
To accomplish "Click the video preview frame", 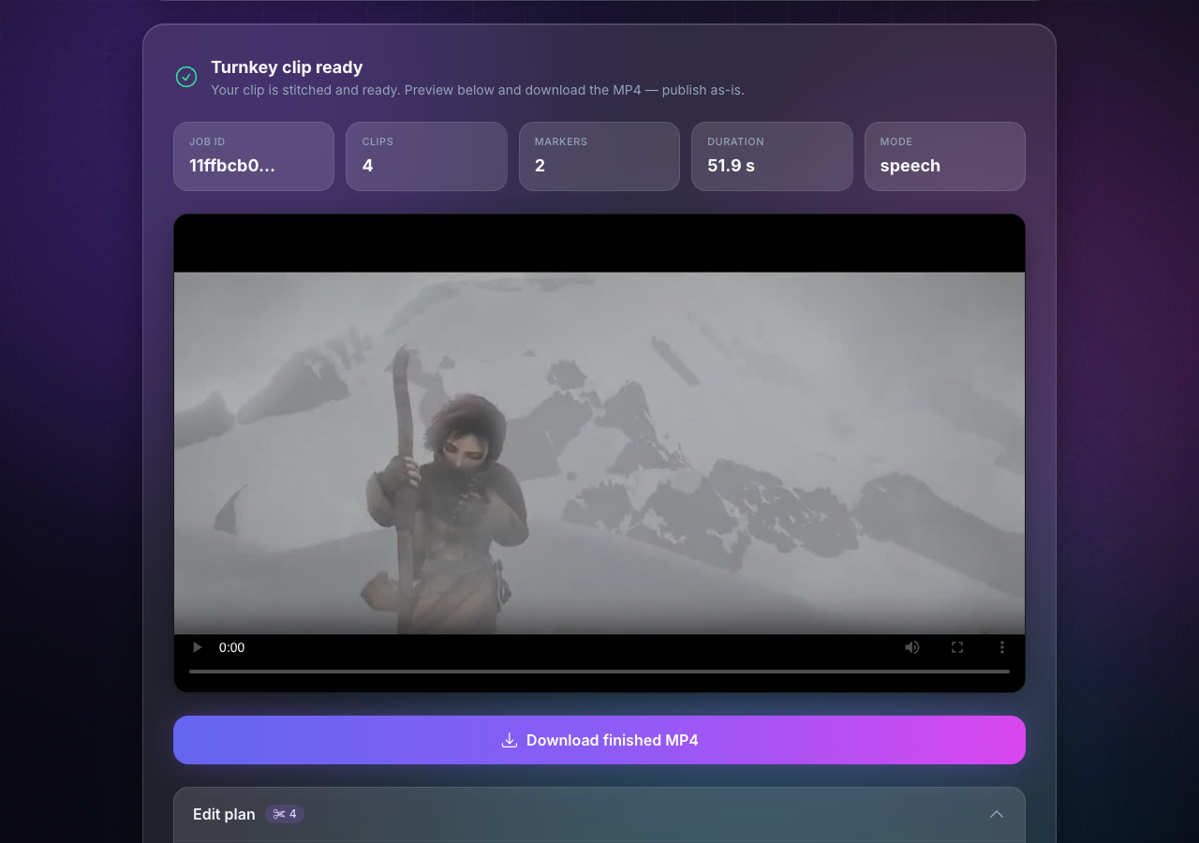I will [599, 453].
